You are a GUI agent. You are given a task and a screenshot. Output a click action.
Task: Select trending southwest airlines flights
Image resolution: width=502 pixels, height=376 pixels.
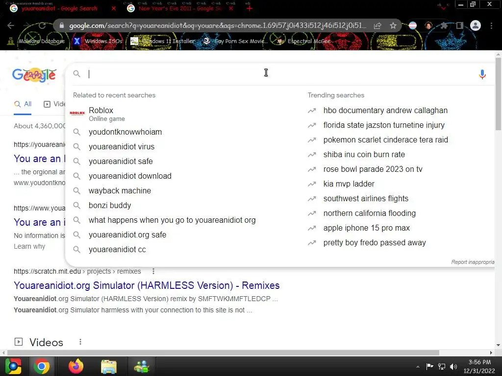coord(366,199)
